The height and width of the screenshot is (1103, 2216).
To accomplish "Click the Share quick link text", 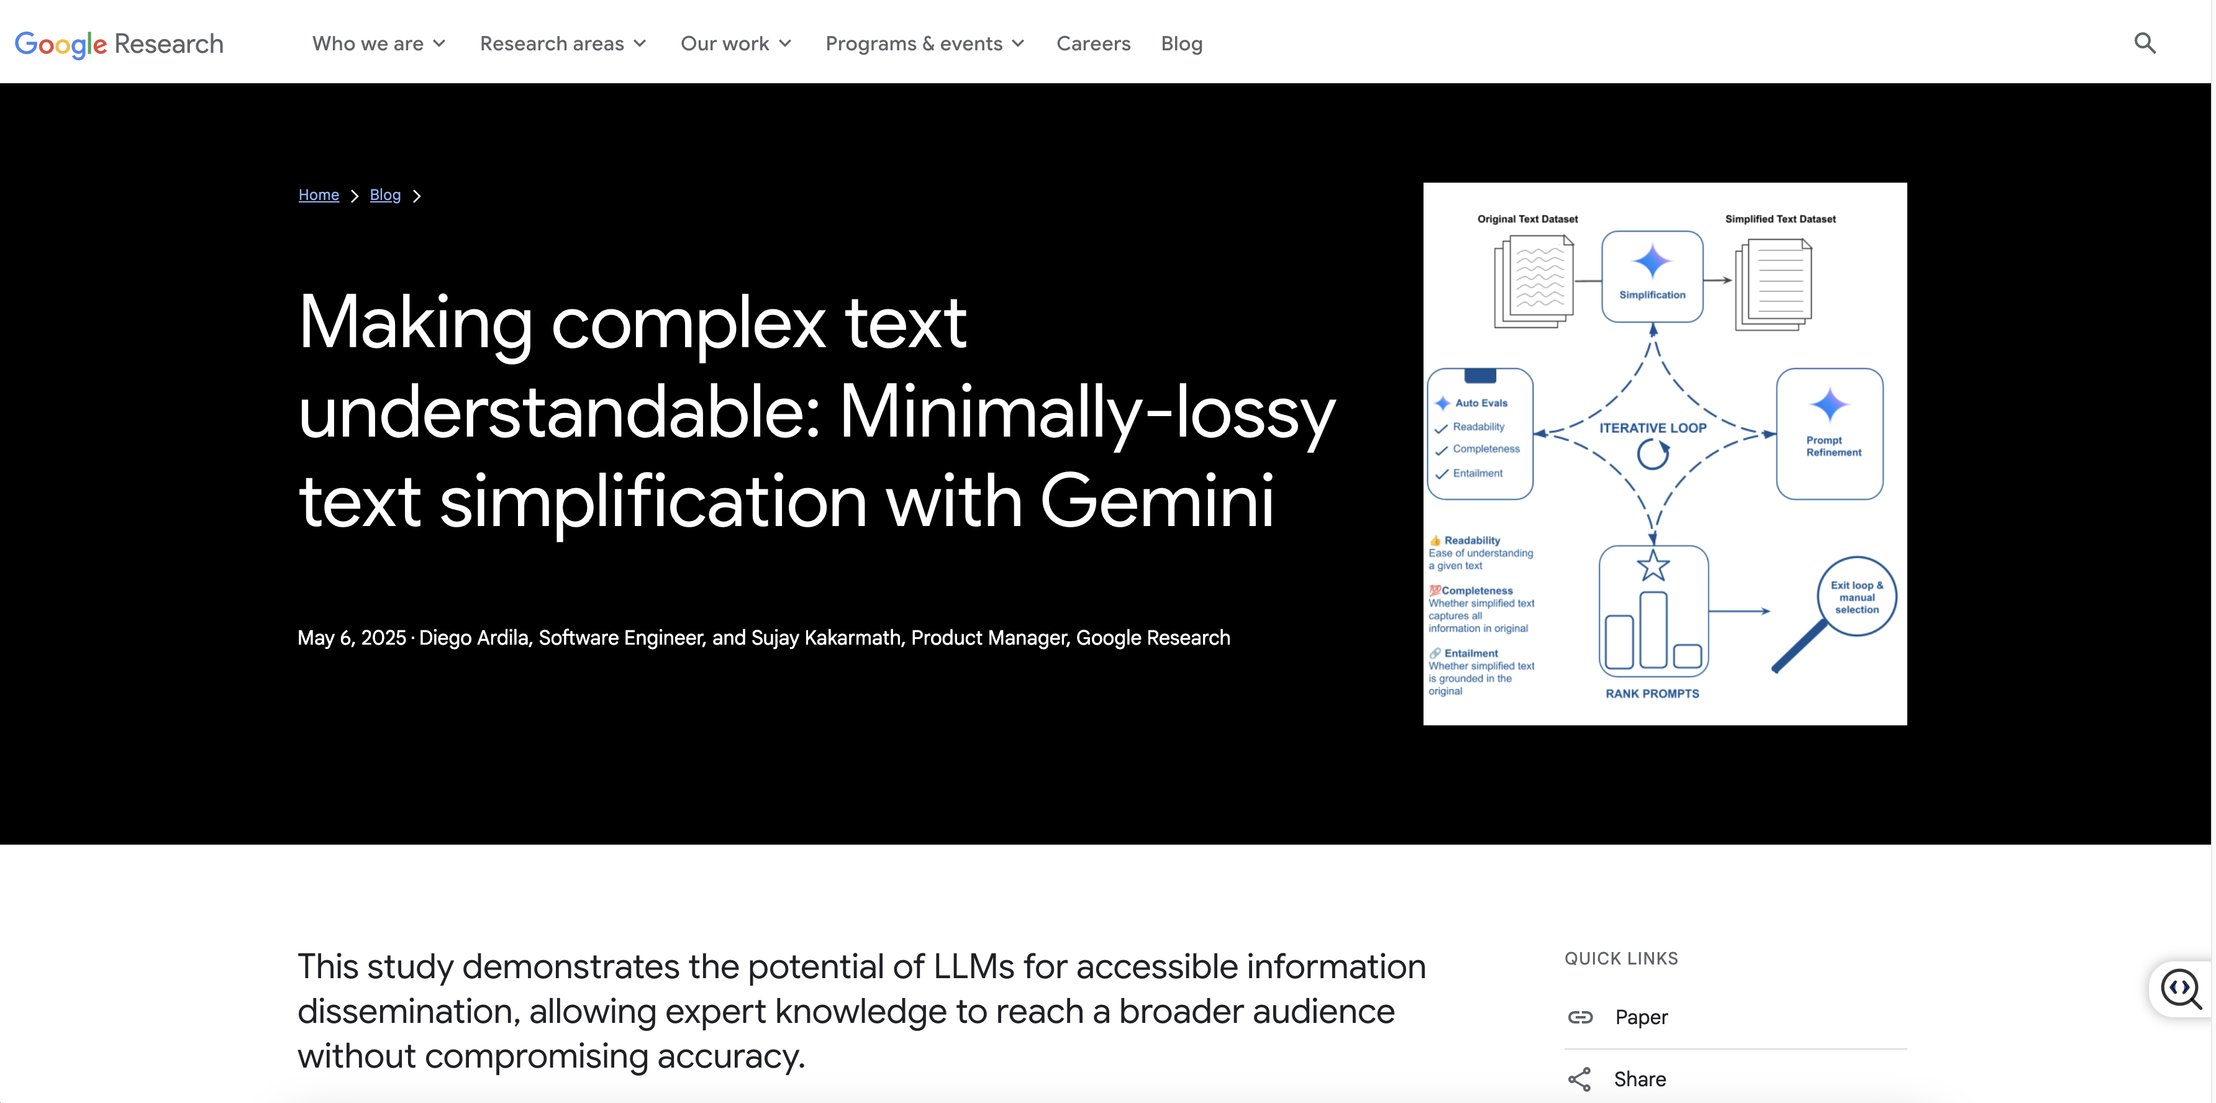I will click(1639, 1079).
